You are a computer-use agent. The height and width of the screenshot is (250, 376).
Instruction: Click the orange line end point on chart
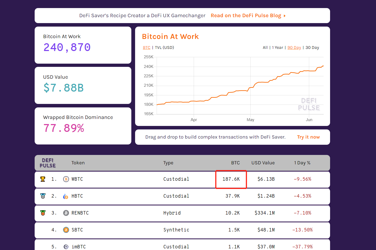(323, 66)
